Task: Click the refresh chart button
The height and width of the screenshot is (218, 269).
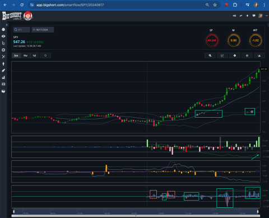Action: coord(45,55)
